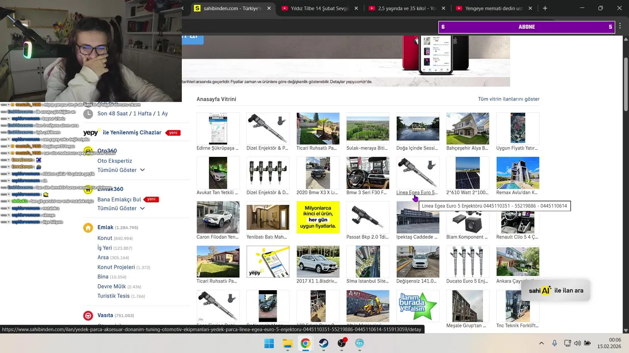629x353 pixels.
Task: Click the 'sahi AI ile ilan ara' button
Action: (556, 291)
